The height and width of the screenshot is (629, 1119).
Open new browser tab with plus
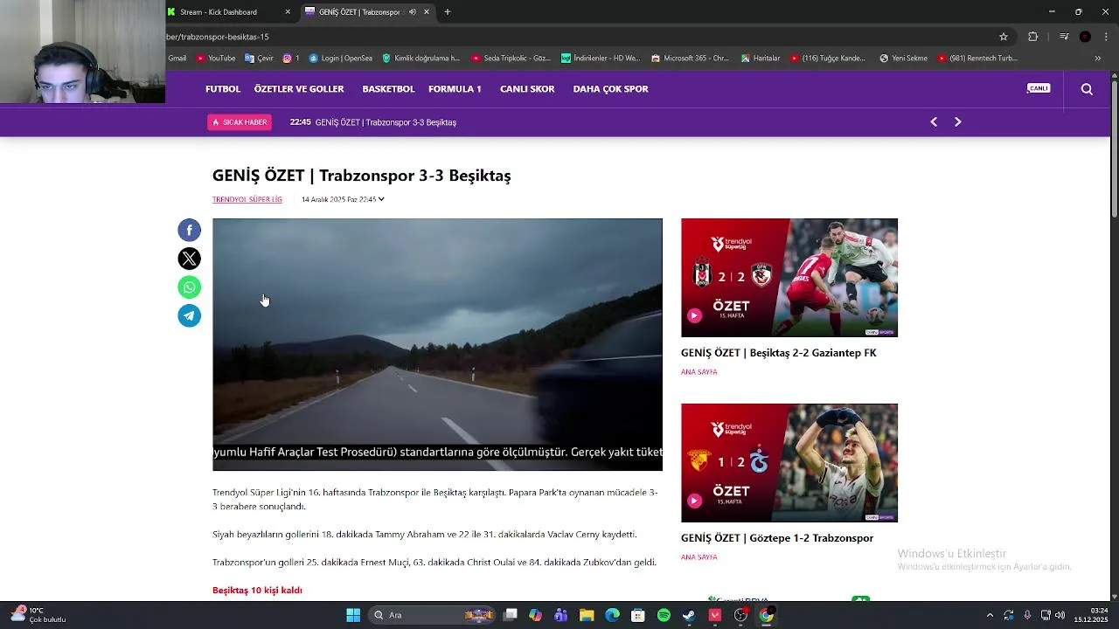447,12
